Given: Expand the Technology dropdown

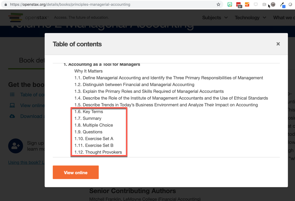Looking at the screenshot, I should point(250,17).
